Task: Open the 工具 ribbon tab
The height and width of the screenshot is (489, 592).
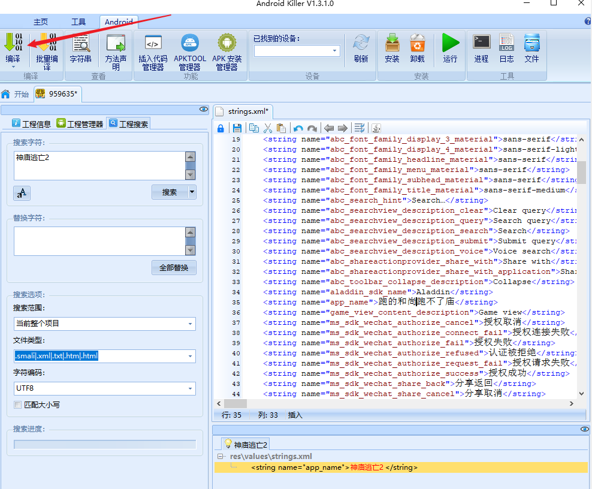Action: coord(78,22)
